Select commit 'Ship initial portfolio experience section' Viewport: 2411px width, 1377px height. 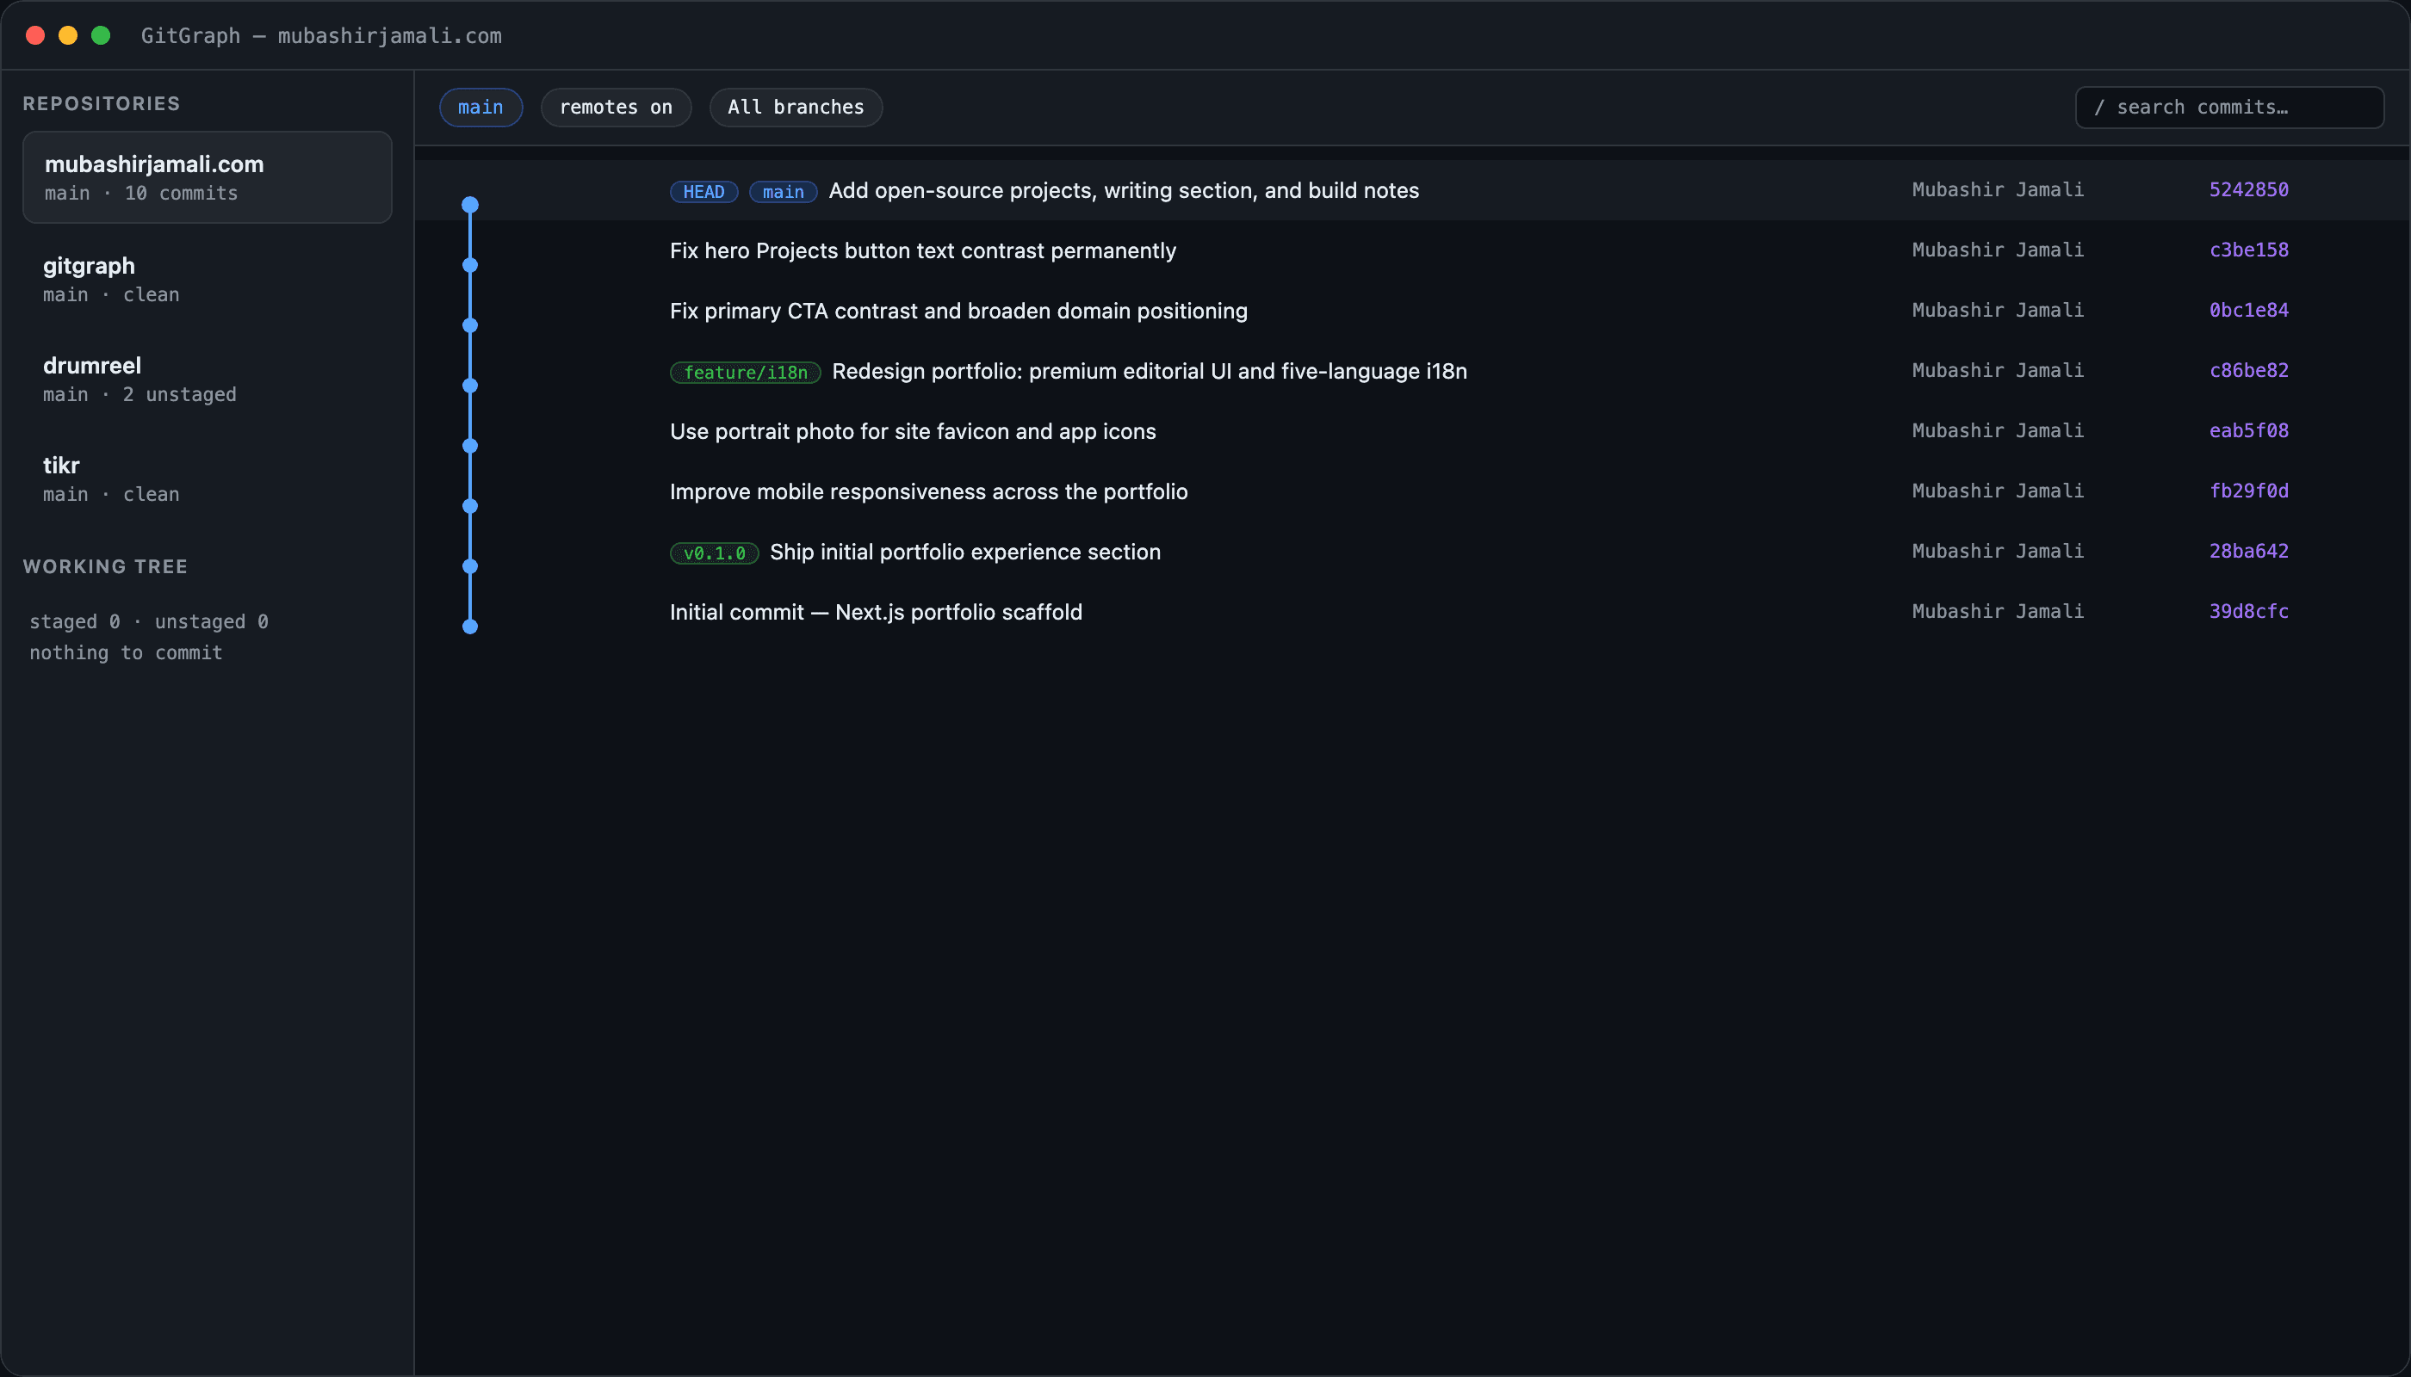(x=965, y=552)
